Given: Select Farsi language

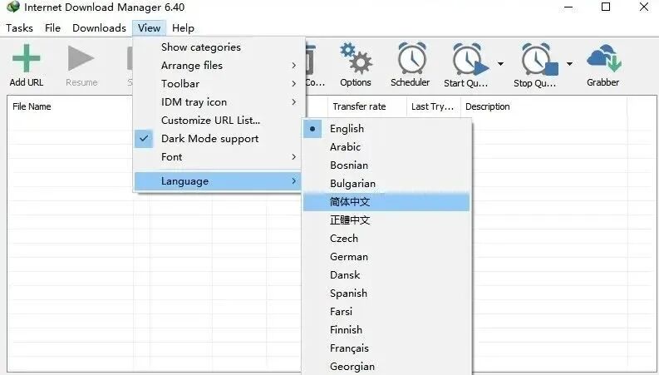Looking at the screenshot, I should click(x=386, y=312).
